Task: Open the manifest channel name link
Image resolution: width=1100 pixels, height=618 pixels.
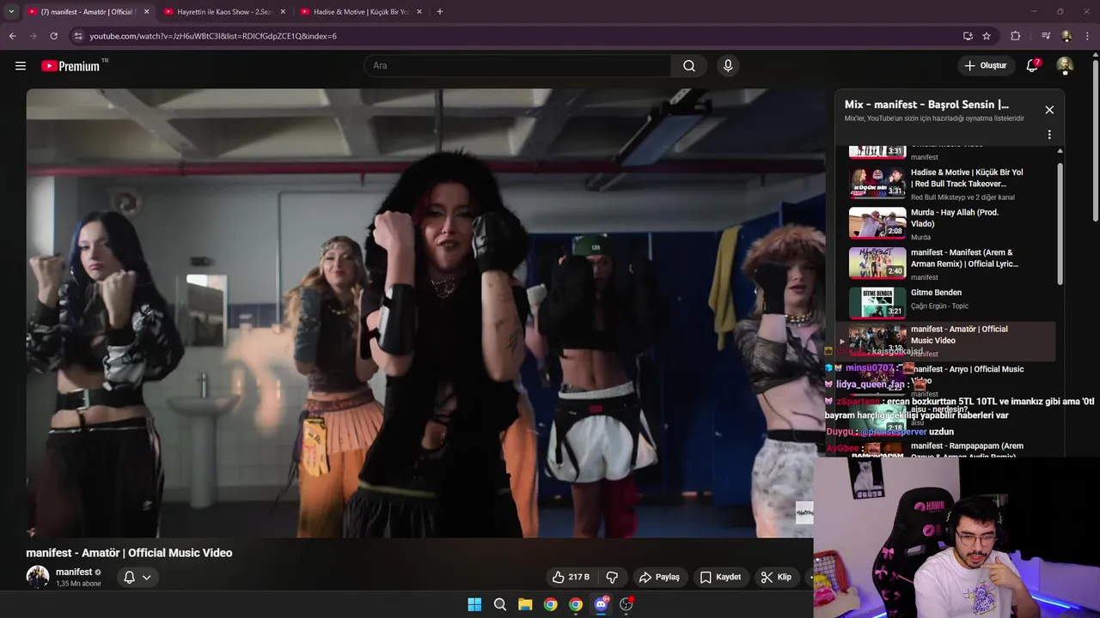Action: click(x=74, y=572)
